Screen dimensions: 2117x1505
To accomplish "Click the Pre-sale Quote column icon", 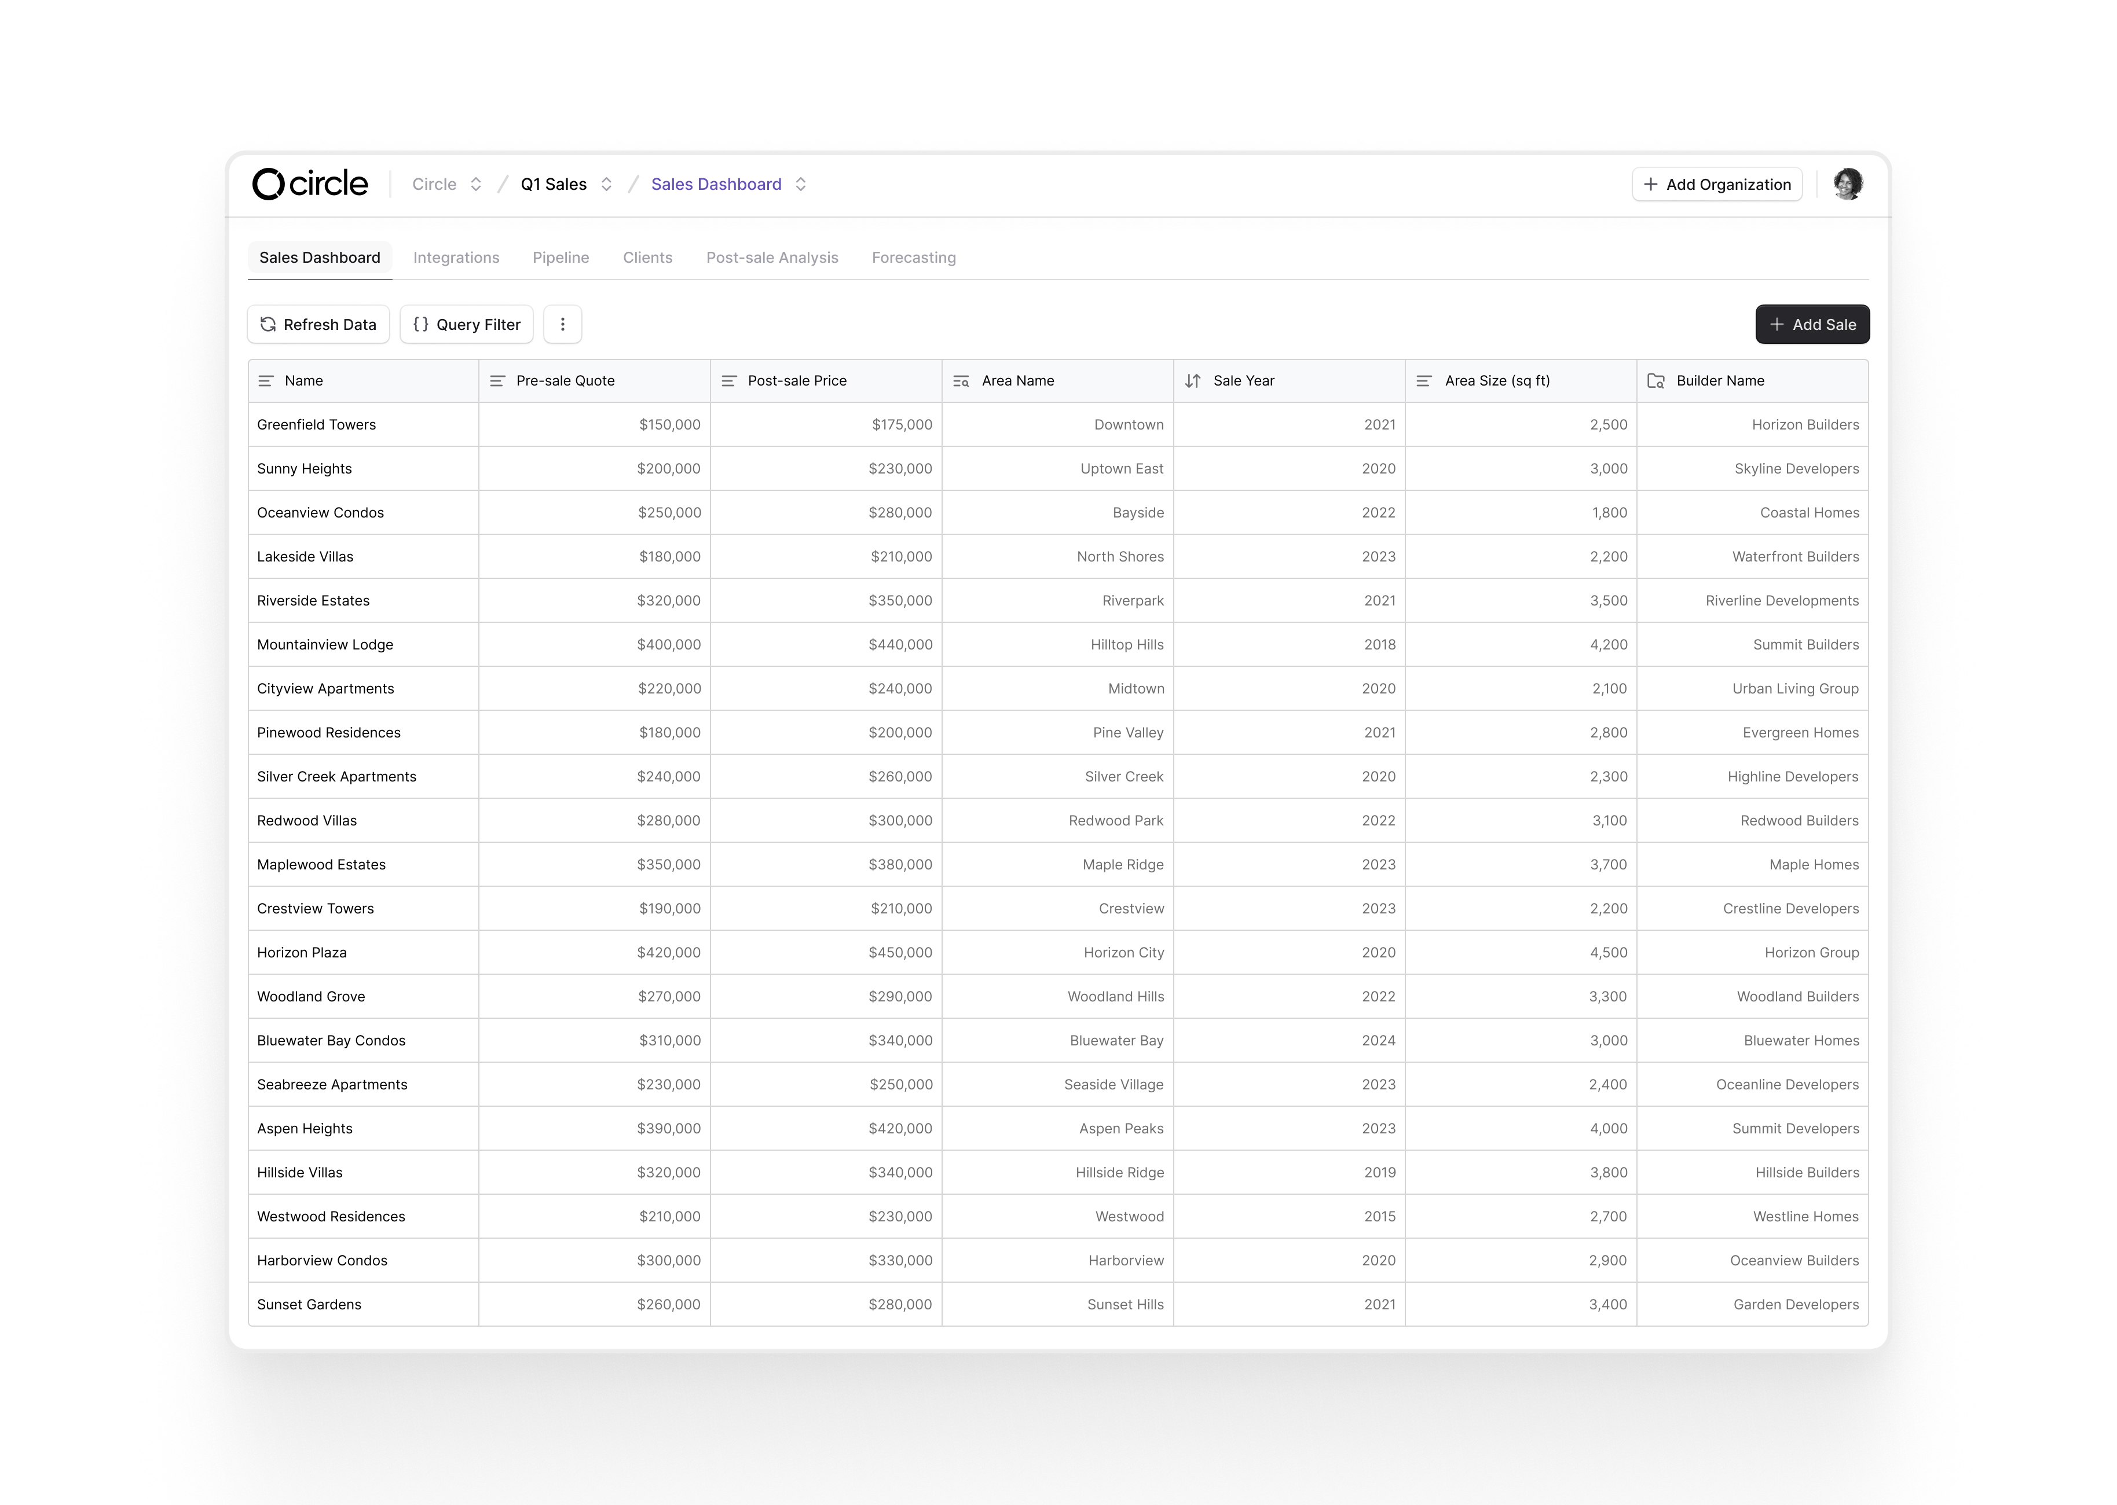I will click(x=498, y=381).
